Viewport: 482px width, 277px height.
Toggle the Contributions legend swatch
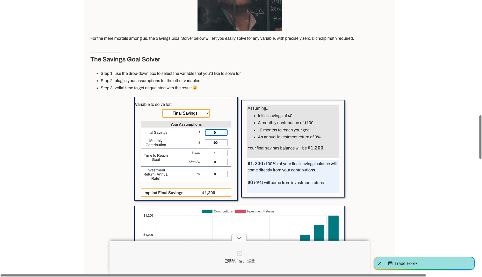click(207, 211)
